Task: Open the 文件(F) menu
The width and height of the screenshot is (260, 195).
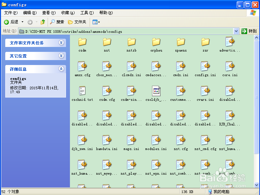Action: [11, 13]
